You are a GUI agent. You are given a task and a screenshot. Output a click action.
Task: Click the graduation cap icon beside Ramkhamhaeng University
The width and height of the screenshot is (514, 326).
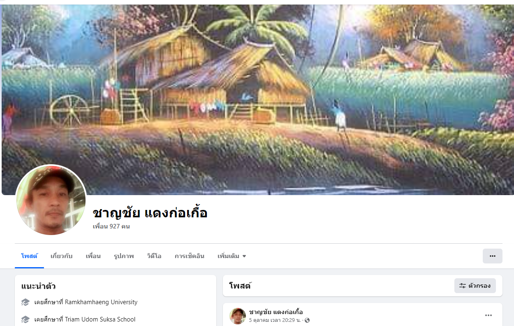pos(25,302)
